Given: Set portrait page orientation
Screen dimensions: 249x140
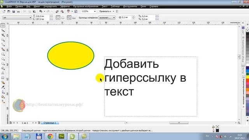Looking at the screenshot, I should click(x=58, y=17).
